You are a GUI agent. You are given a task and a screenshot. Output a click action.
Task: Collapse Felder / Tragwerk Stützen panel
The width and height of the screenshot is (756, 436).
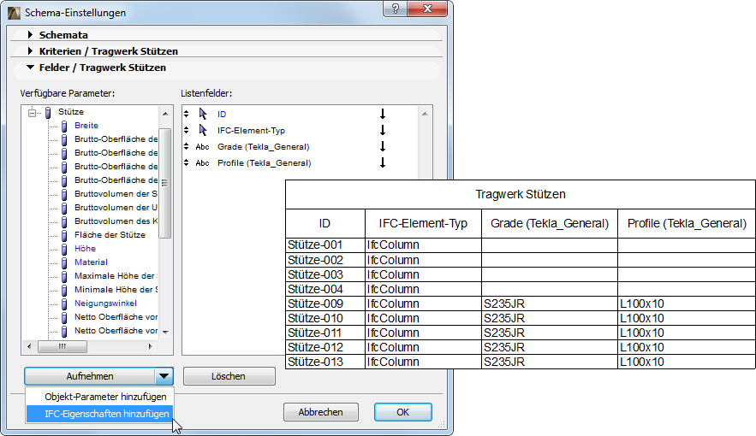[x=30, y=68]
